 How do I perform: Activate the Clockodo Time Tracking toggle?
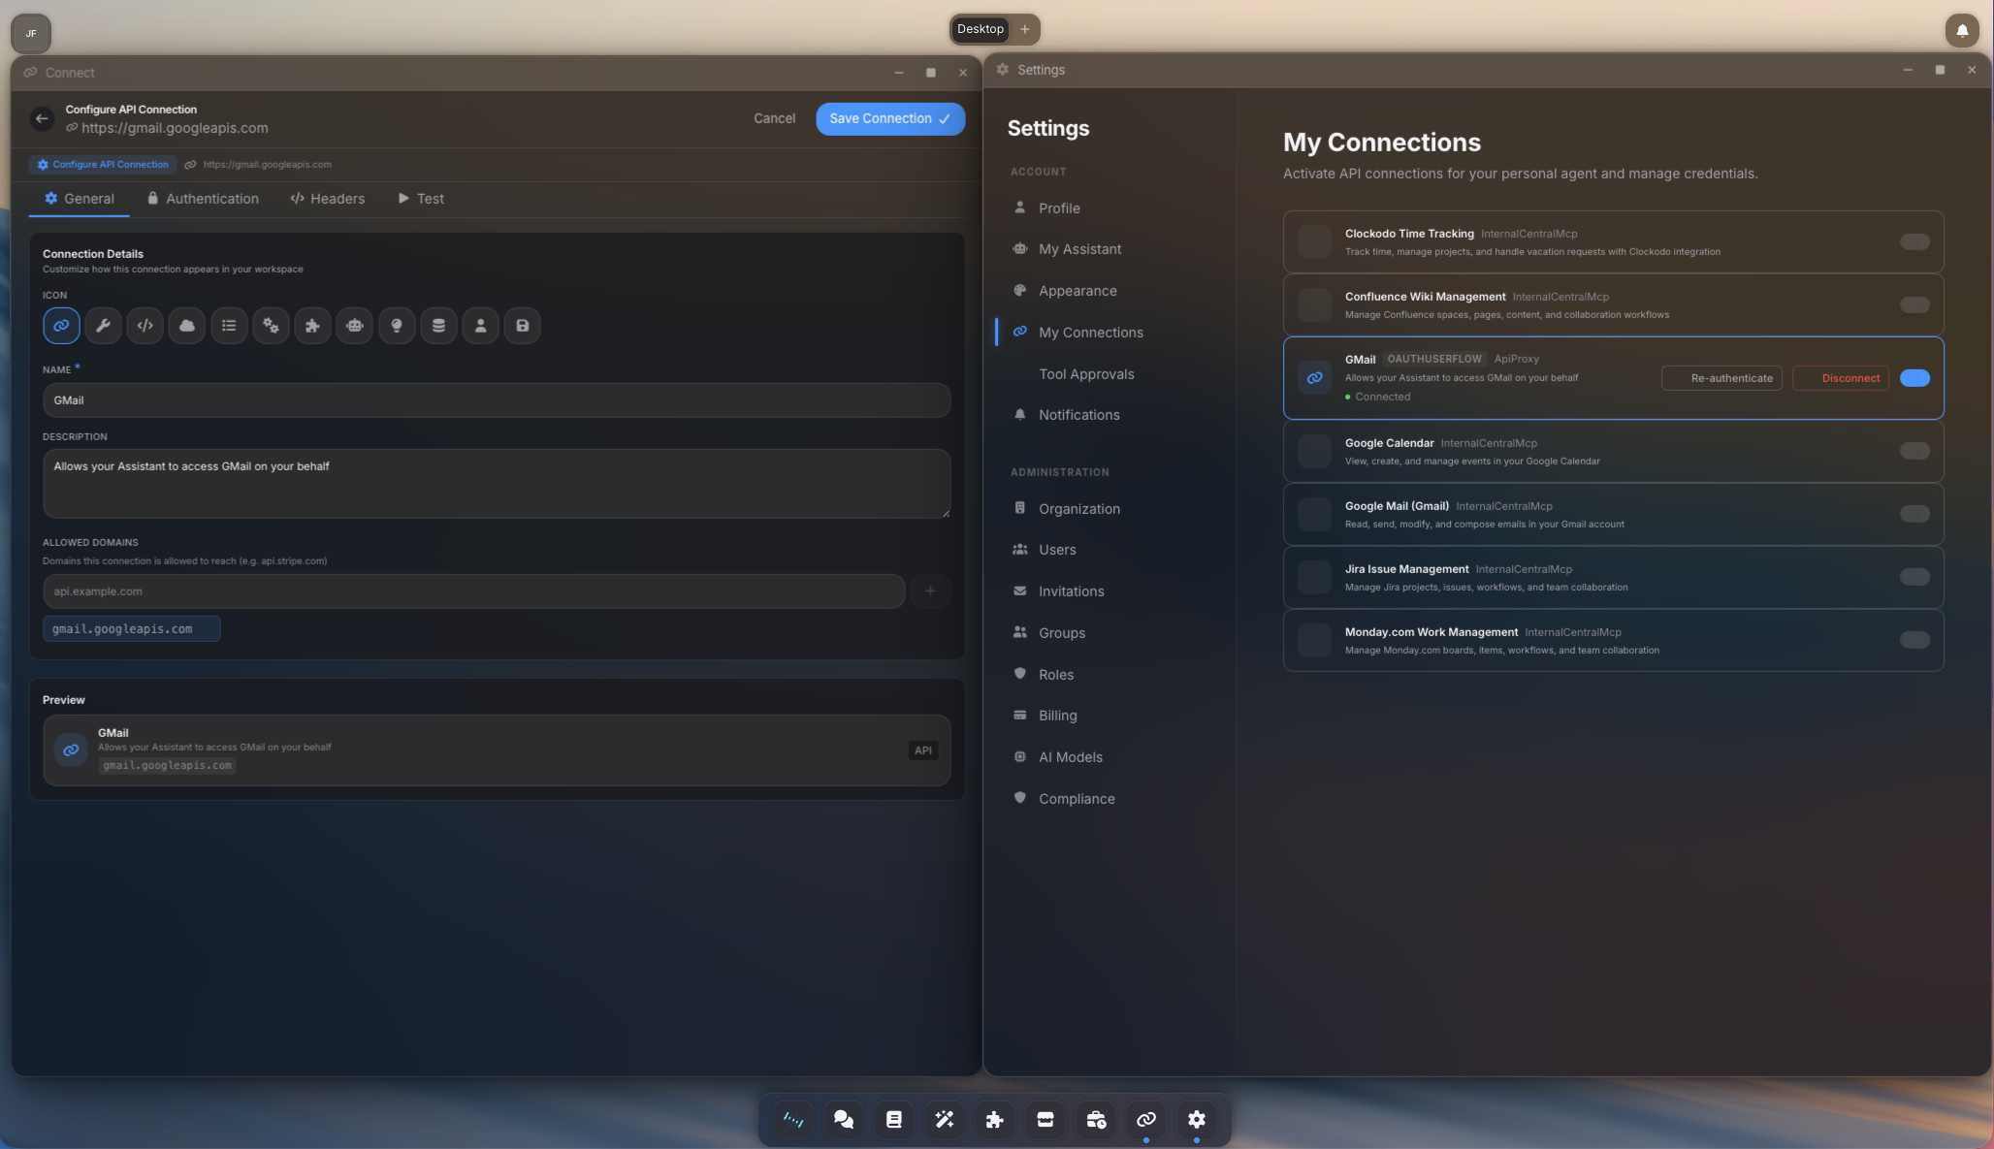[x=1914, y=241]
